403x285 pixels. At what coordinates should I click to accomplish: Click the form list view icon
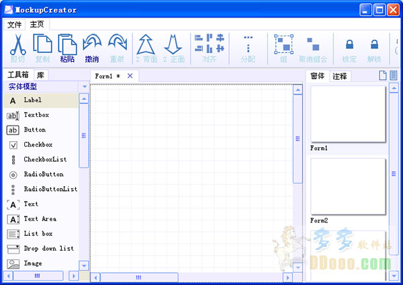click(393, 75)
